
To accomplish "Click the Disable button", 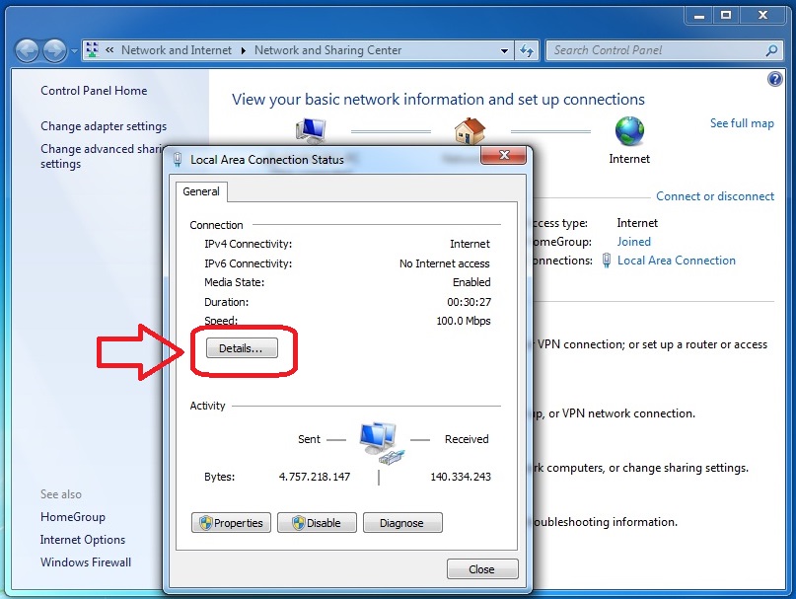I will coord(317,523).
